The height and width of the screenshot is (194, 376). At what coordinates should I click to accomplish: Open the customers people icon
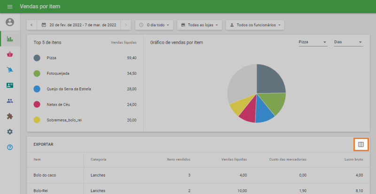click(x=10, y=101)
